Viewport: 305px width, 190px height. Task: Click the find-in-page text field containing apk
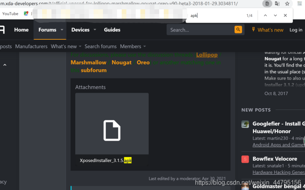pyautogui.click(x=216, y=16)
